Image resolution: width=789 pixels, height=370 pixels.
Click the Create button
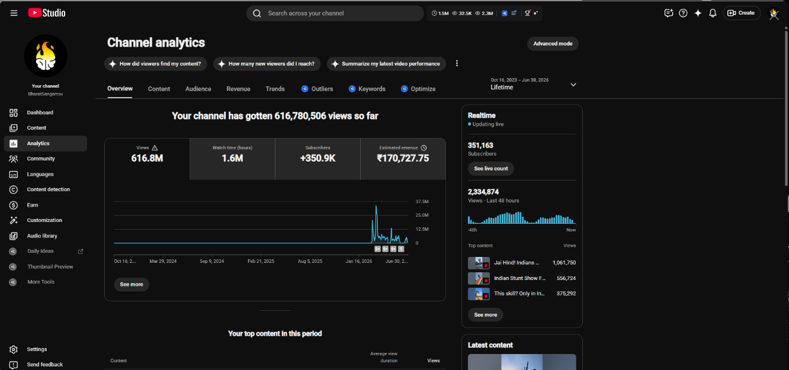click(742, 13)
